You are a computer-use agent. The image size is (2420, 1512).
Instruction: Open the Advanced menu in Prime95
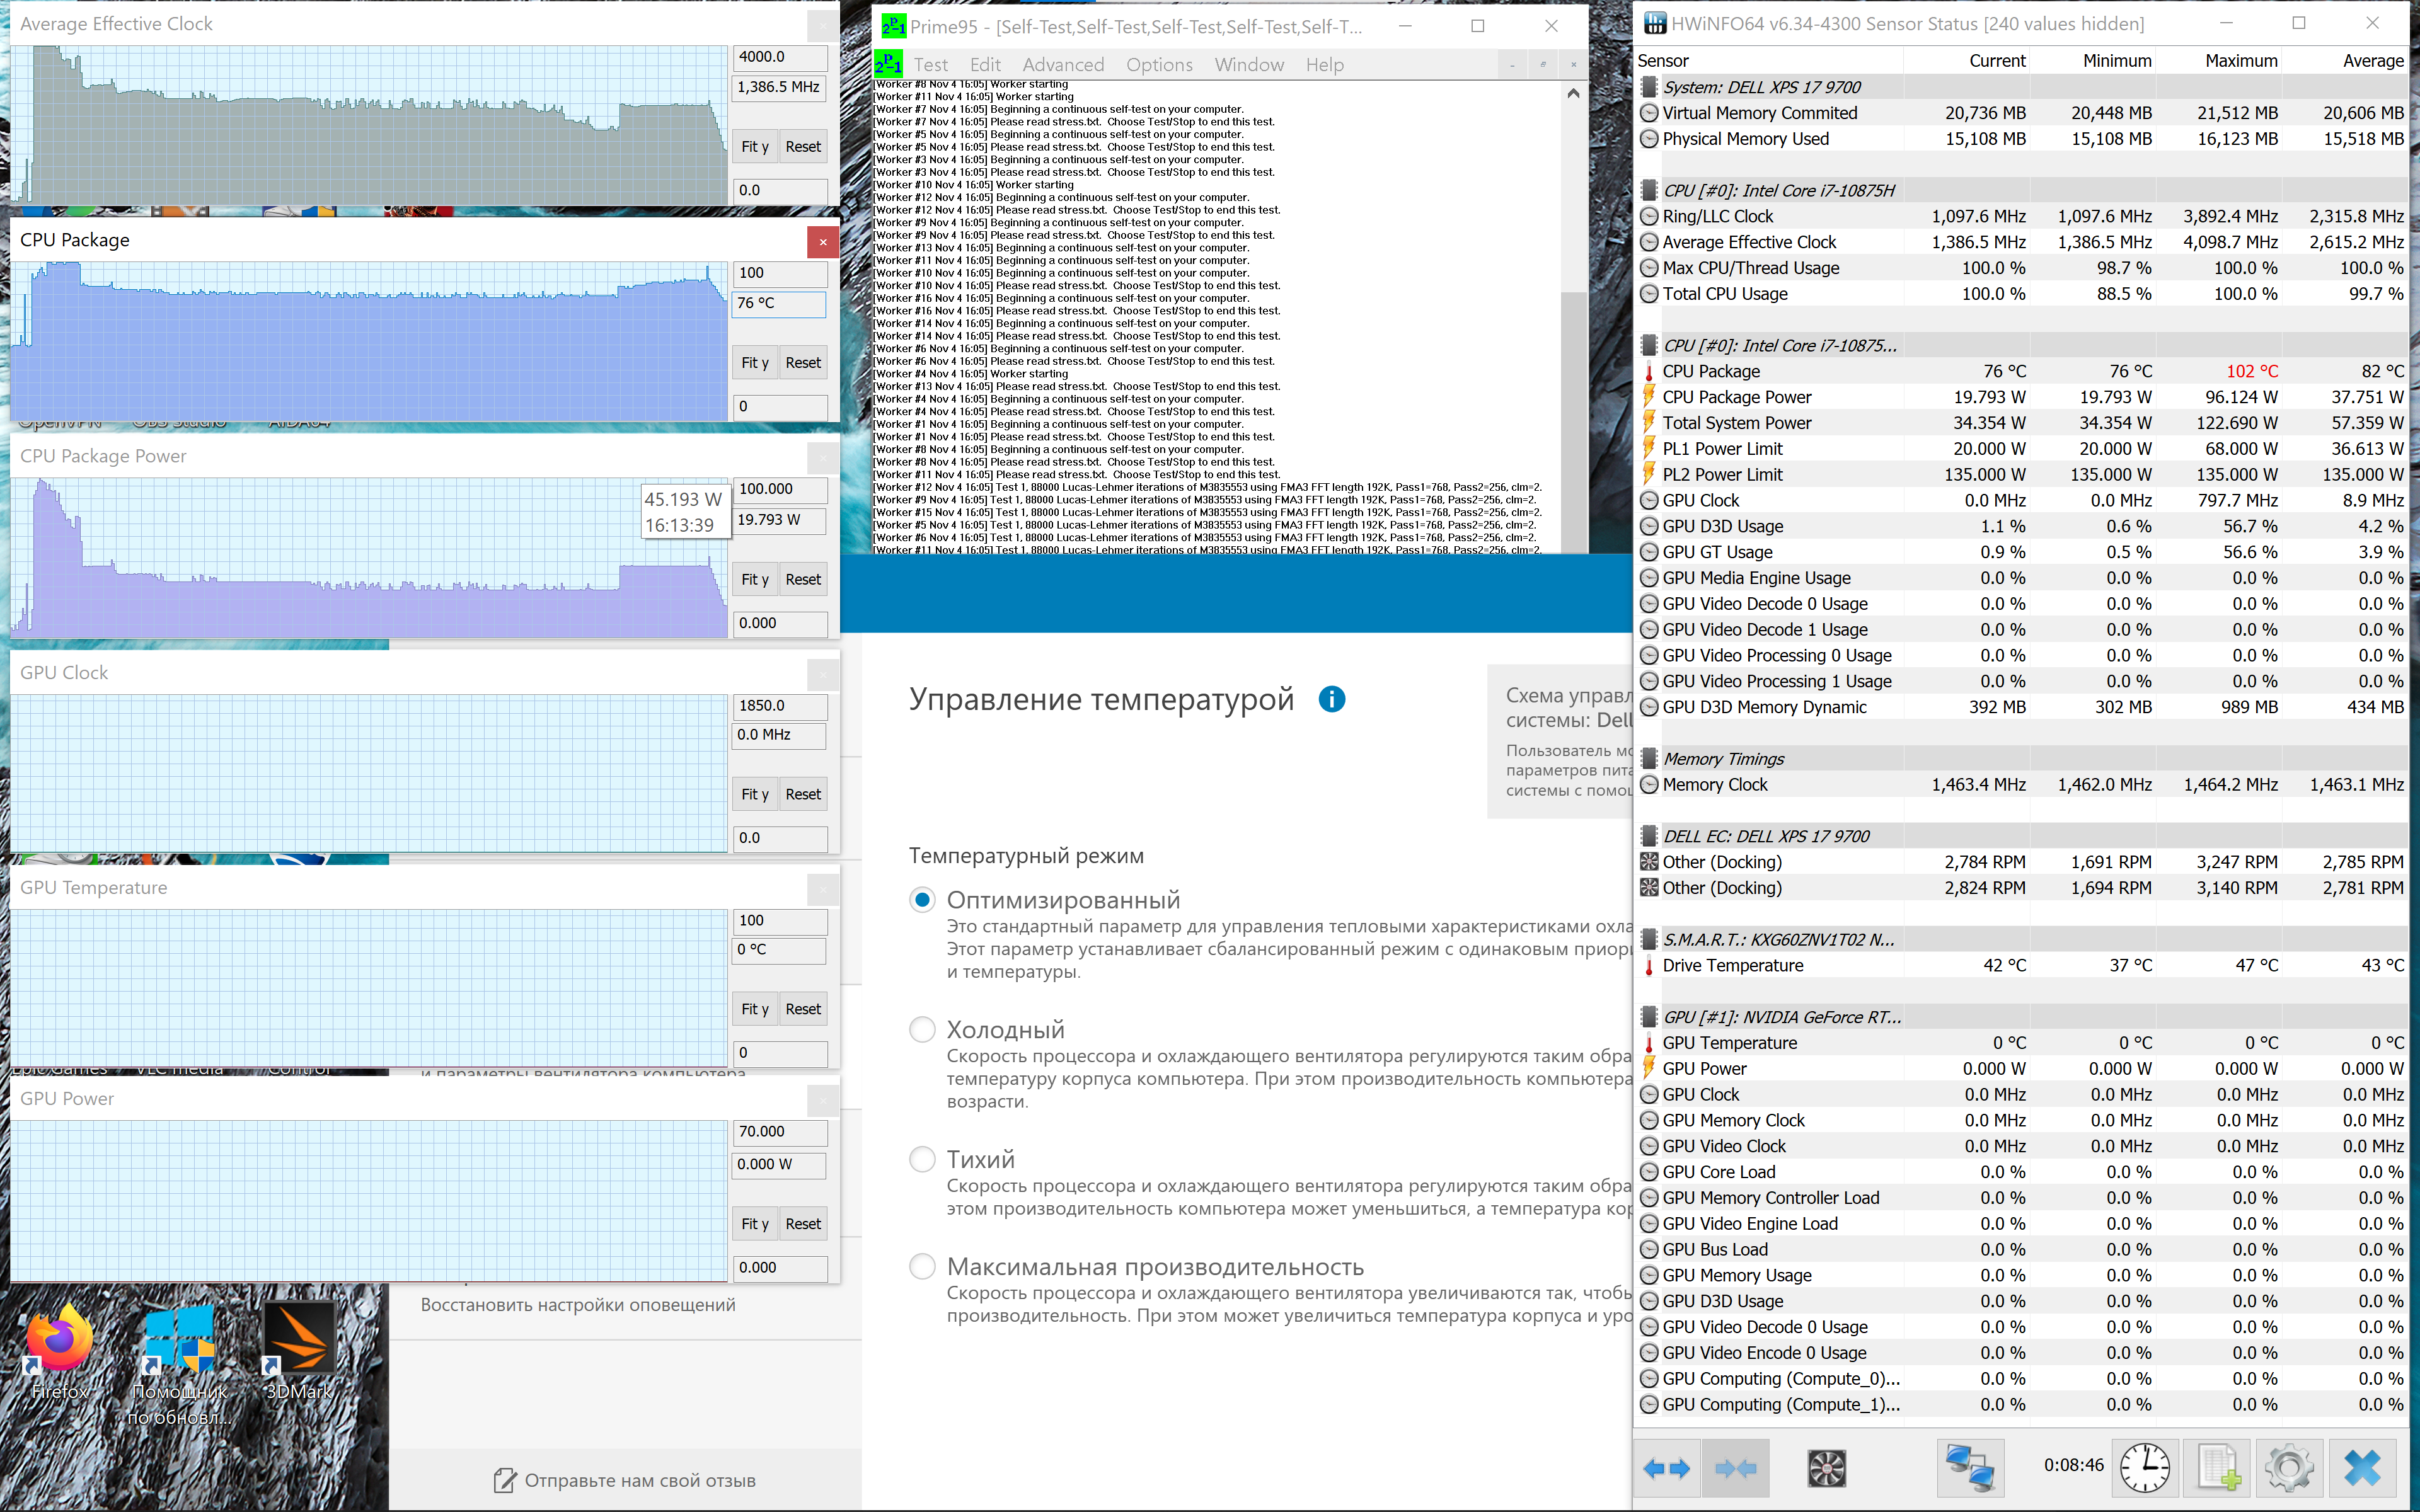pyautogui.click(x=1063, y=65)
